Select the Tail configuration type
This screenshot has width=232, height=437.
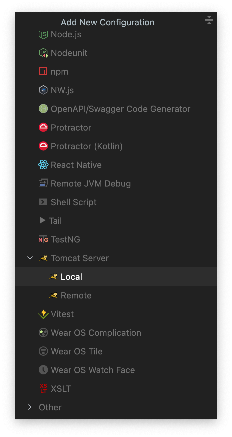[55, 221]
